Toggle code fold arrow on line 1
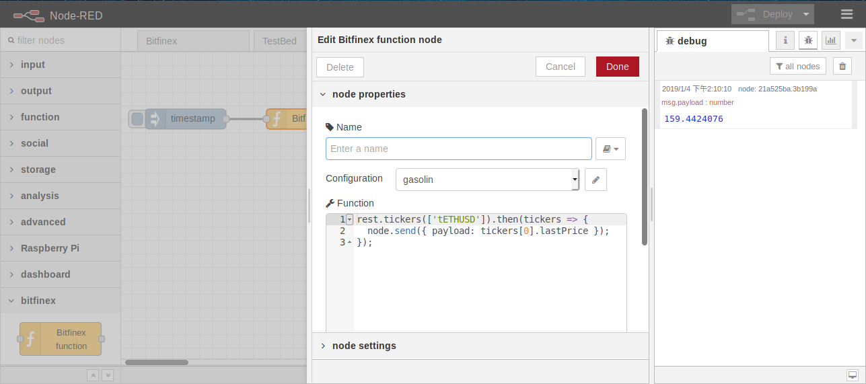Screen dimensions: 866x384 tap(349, 219)
